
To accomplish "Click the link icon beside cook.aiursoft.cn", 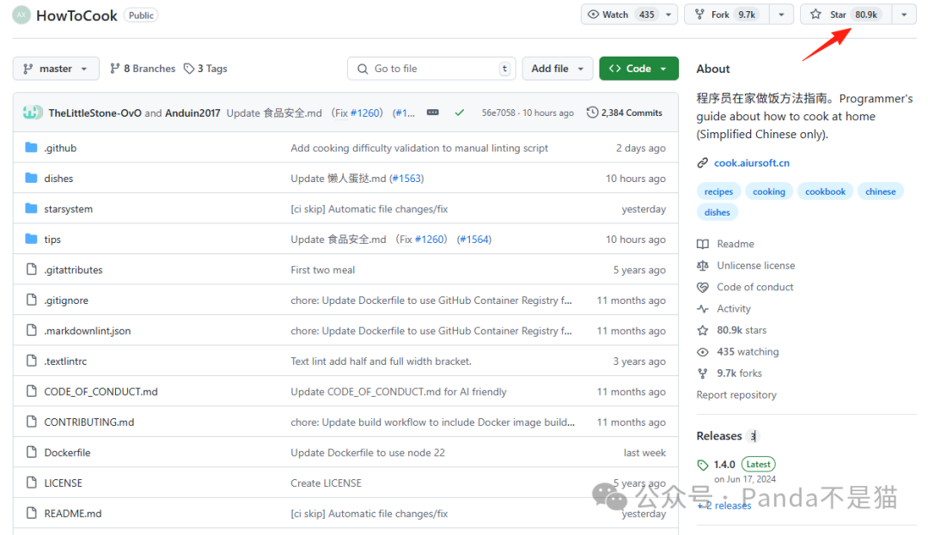I will coord(703,162).
